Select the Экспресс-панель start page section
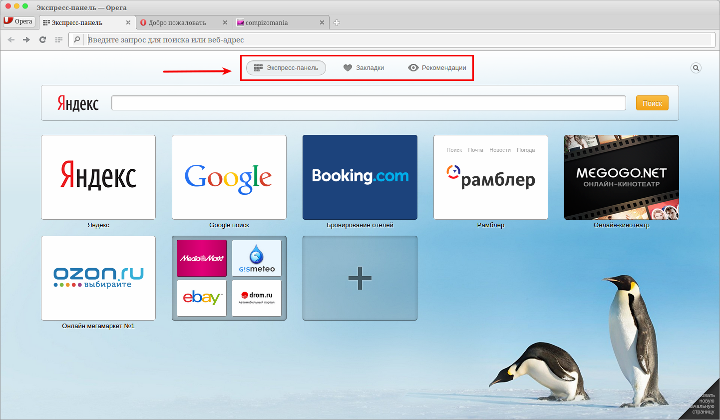This screenshot has width=720, height=420. tap(286, 68)
